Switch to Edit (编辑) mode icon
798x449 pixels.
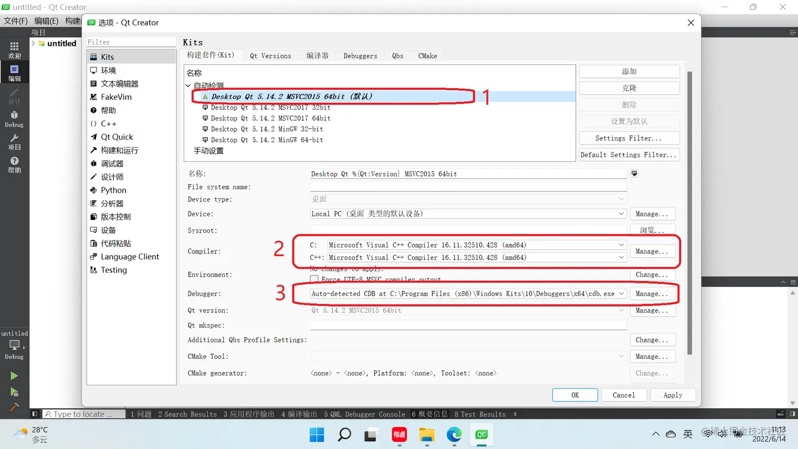coord(14,73)
